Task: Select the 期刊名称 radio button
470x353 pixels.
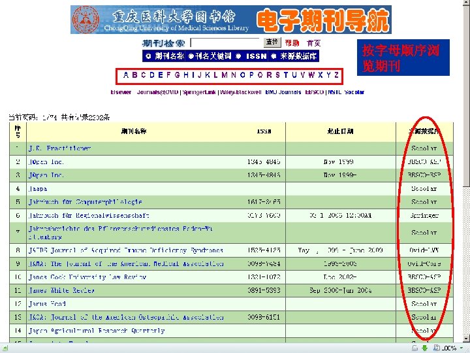Action: point(148,56)
